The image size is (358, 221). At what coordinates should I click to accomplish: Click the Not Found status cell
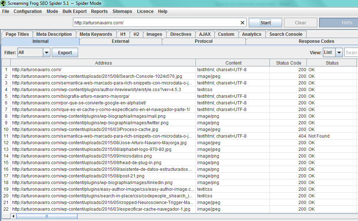[332, 136]
